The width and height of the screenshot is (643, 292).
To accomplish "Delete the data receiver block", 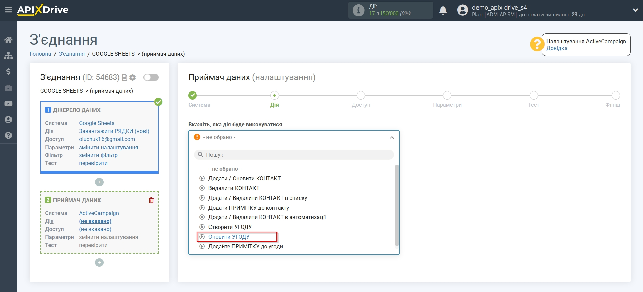I will coord(151,200).
